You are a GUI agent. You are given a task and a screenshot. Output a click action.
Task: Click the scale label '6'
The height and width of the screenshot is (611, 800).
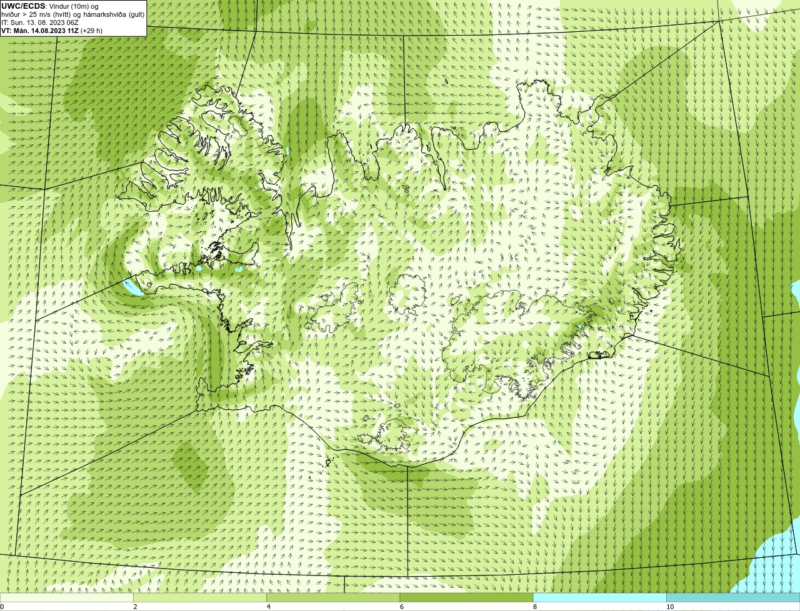click(402, 607)
